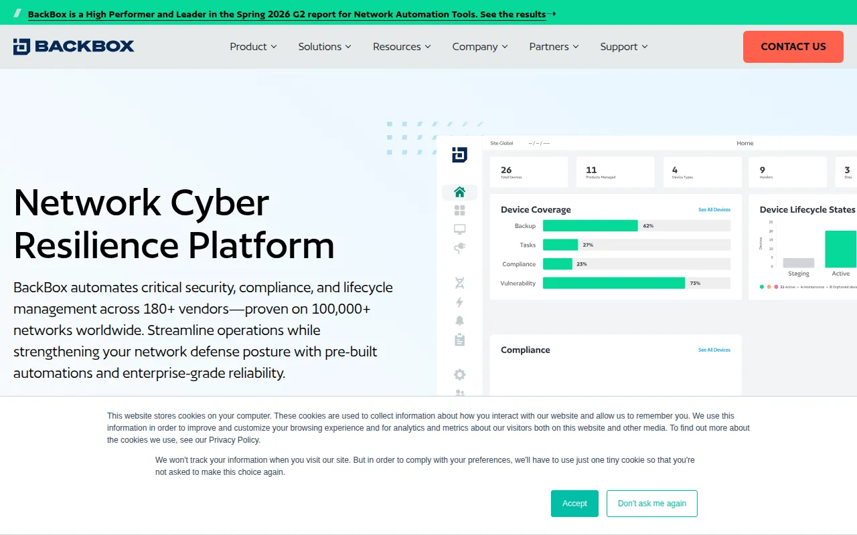Image resolution: width=857 pixels, height=535 pixels.
Task: Click the lightning bolt icon in dashboard sidebar
Action: coord(459,302)
